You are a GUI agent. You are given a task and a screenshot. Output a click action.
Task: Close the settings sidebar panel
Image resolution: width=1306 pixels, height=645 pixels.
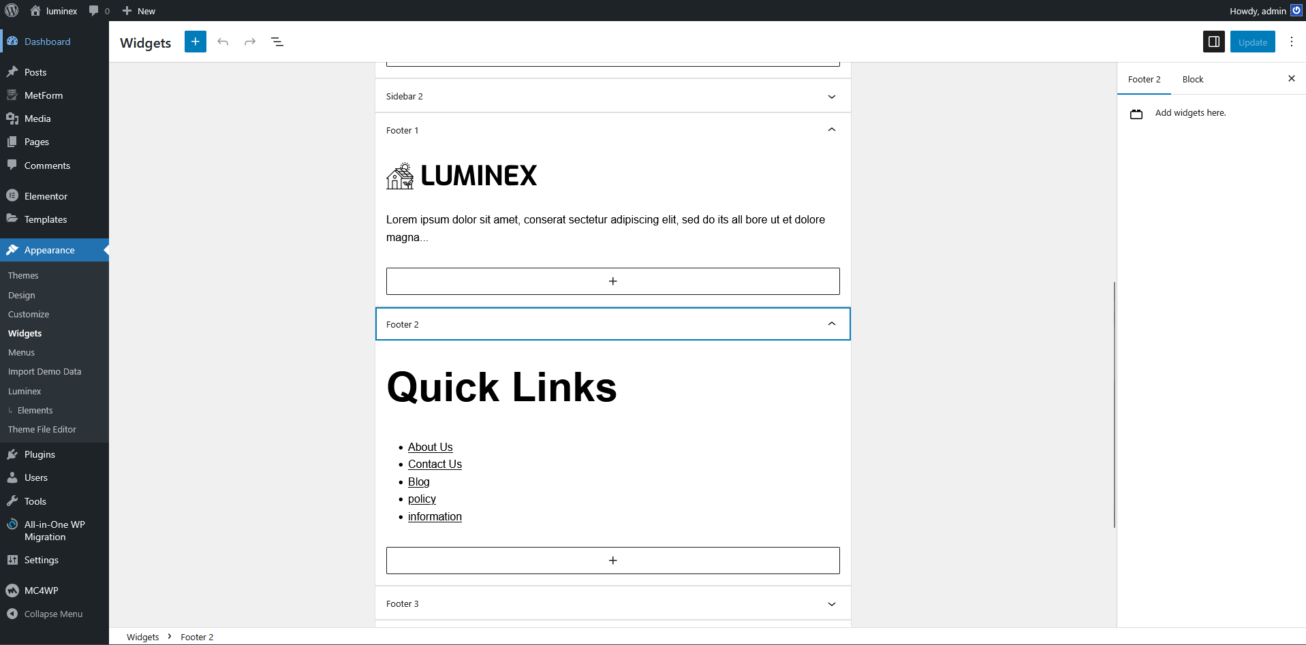[1291, 79]
